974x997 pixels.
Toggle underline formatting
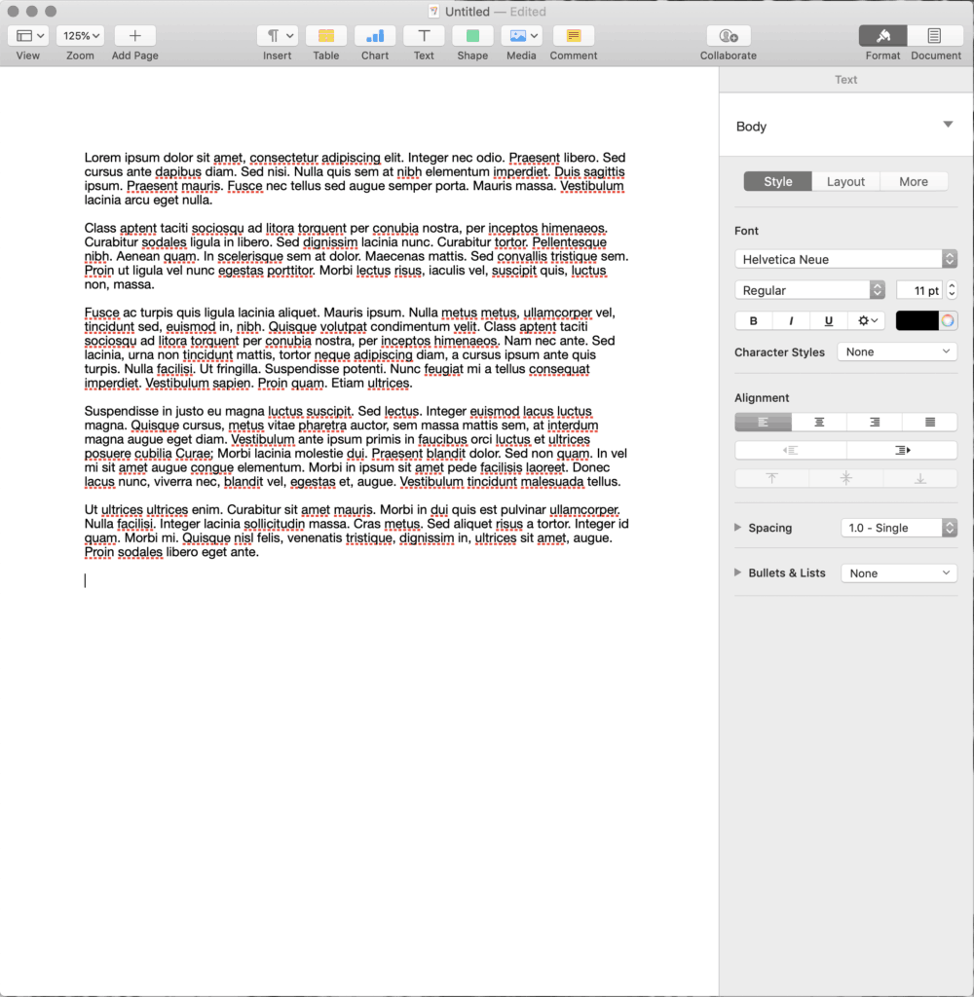(828, 320)
